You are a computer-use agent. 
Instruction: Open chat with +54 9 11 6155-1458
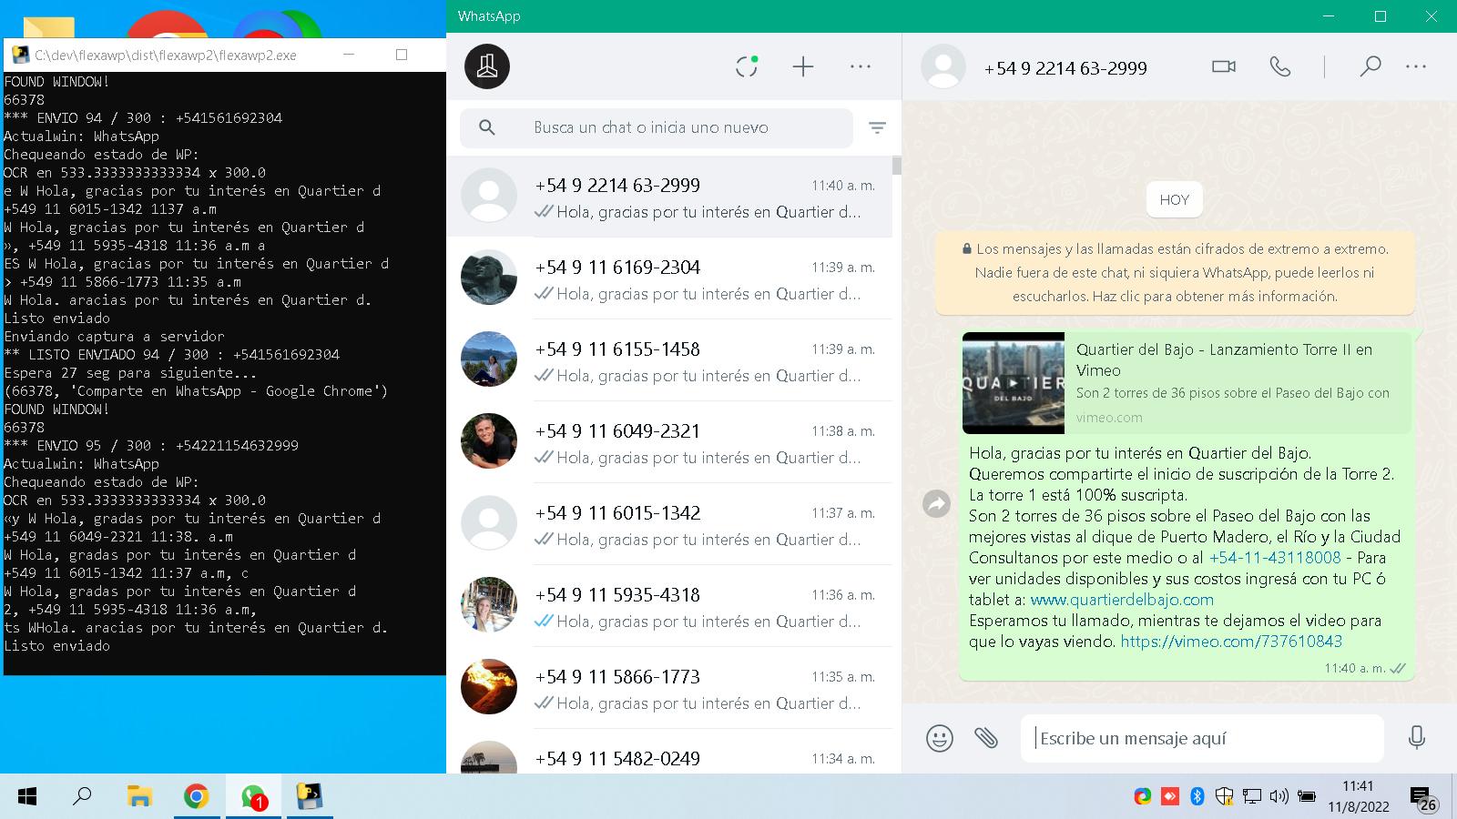coord(669,361)
